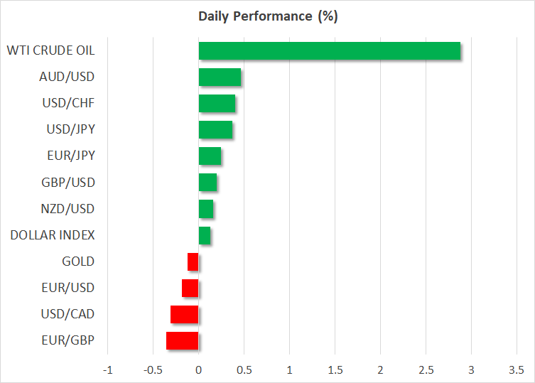
Task: Click the WTI Crude Oil green bar
Action: point(329,51)
